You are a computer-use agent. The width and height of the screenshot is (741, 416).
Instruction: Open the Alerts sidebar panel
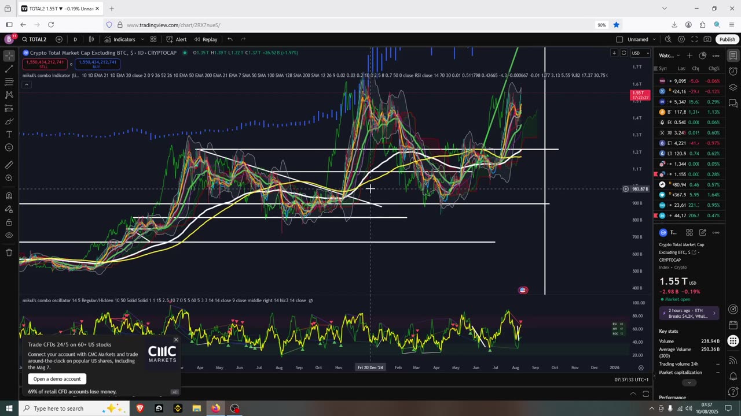[733, 72]
